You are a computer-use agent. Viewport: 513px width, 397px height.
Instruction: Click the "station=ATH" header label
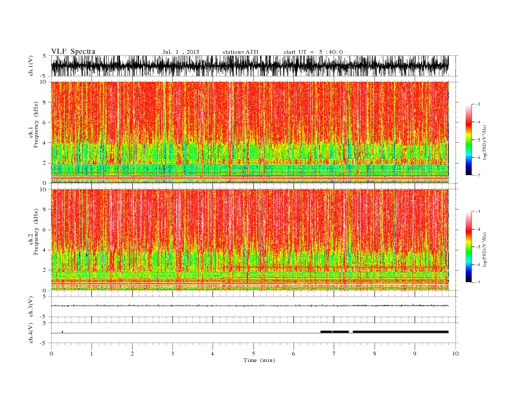pos(240,52)
